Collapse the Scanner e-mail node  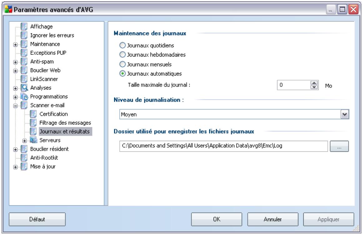[15, 106]
